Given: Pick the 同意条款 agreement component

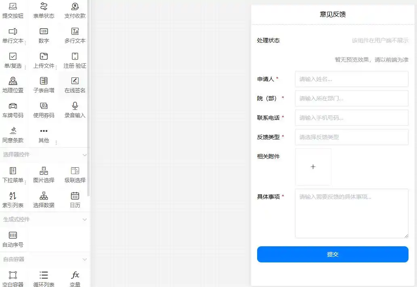Looking at the screenshot, I should click(x=13, y=135).
